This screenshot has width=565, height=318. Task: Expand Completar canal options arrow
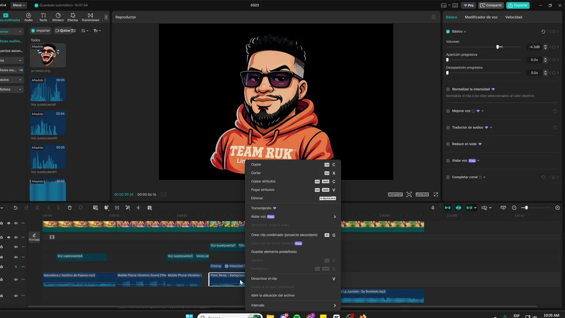(x=484, y=177)
